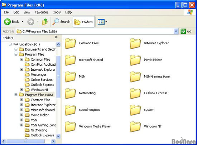
Task: Click the Back button label
Action: (15, 22)
